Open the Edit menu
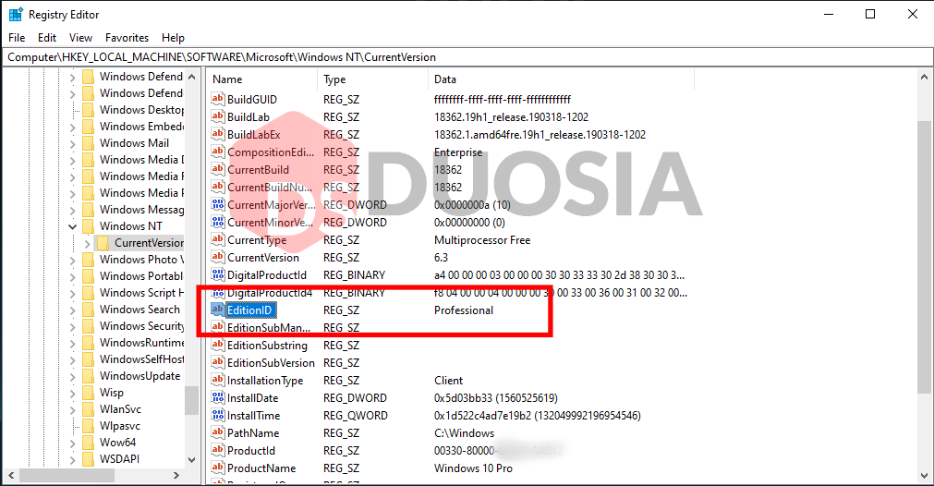Screen dimensions: 934x486 (47, 38)
